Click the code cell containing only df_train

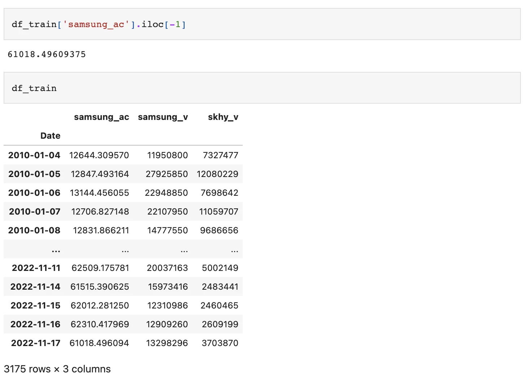(34, 88)
